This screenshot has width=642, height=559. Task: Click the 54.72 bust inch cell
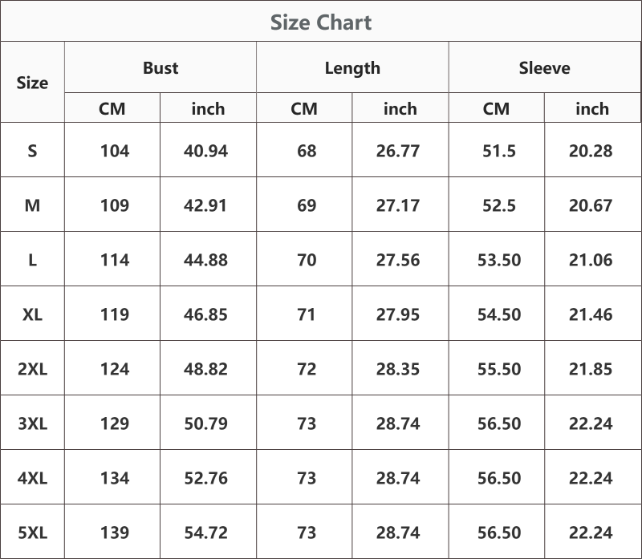[206, 533]
